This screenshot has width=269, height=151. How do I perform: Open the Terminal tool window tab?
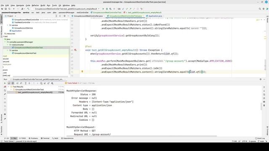point(45,138)
